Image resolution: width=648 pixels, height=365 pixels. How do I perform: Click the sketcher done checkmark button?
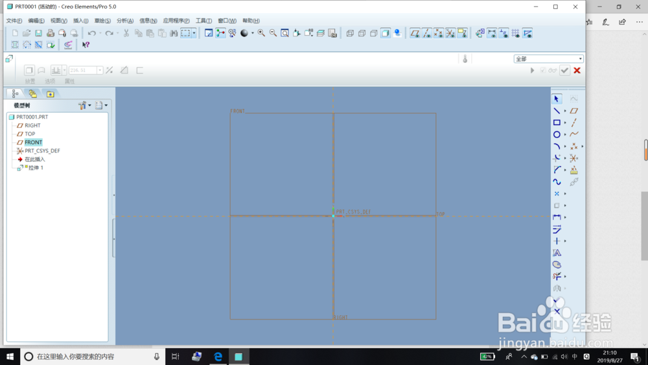(557, 301)
